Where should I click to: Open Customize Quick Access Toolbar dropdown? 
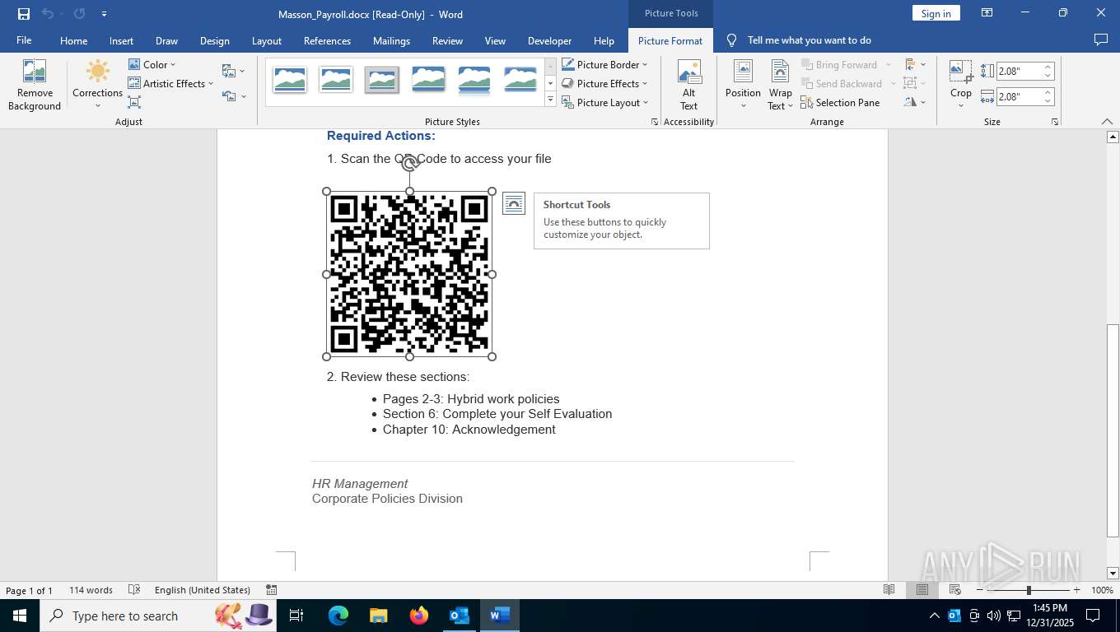(x=104, y=14)
